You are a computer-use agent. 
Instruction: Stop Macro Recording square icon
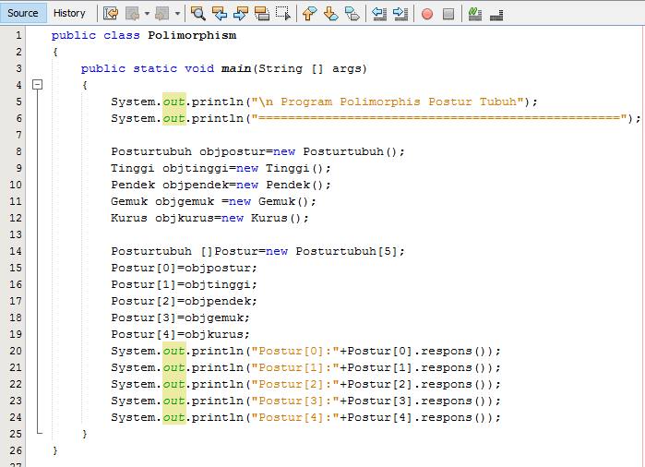448,14
